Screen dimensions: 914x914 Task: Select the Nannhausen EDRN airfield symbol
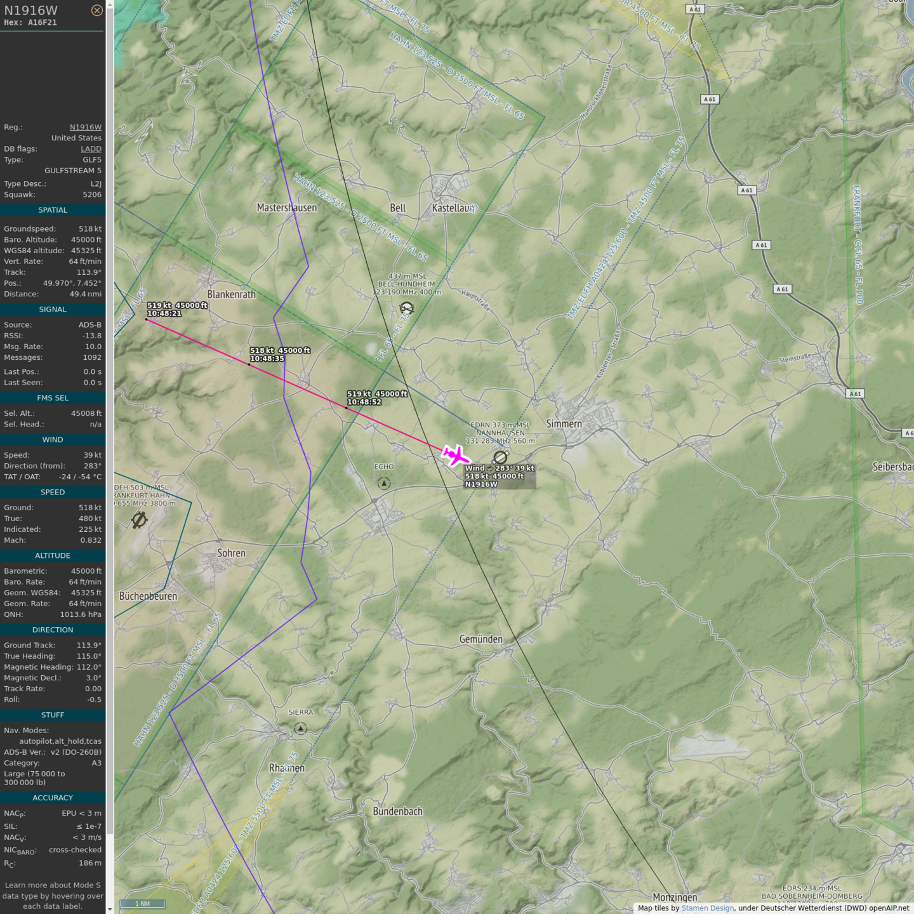pos(500,457)
